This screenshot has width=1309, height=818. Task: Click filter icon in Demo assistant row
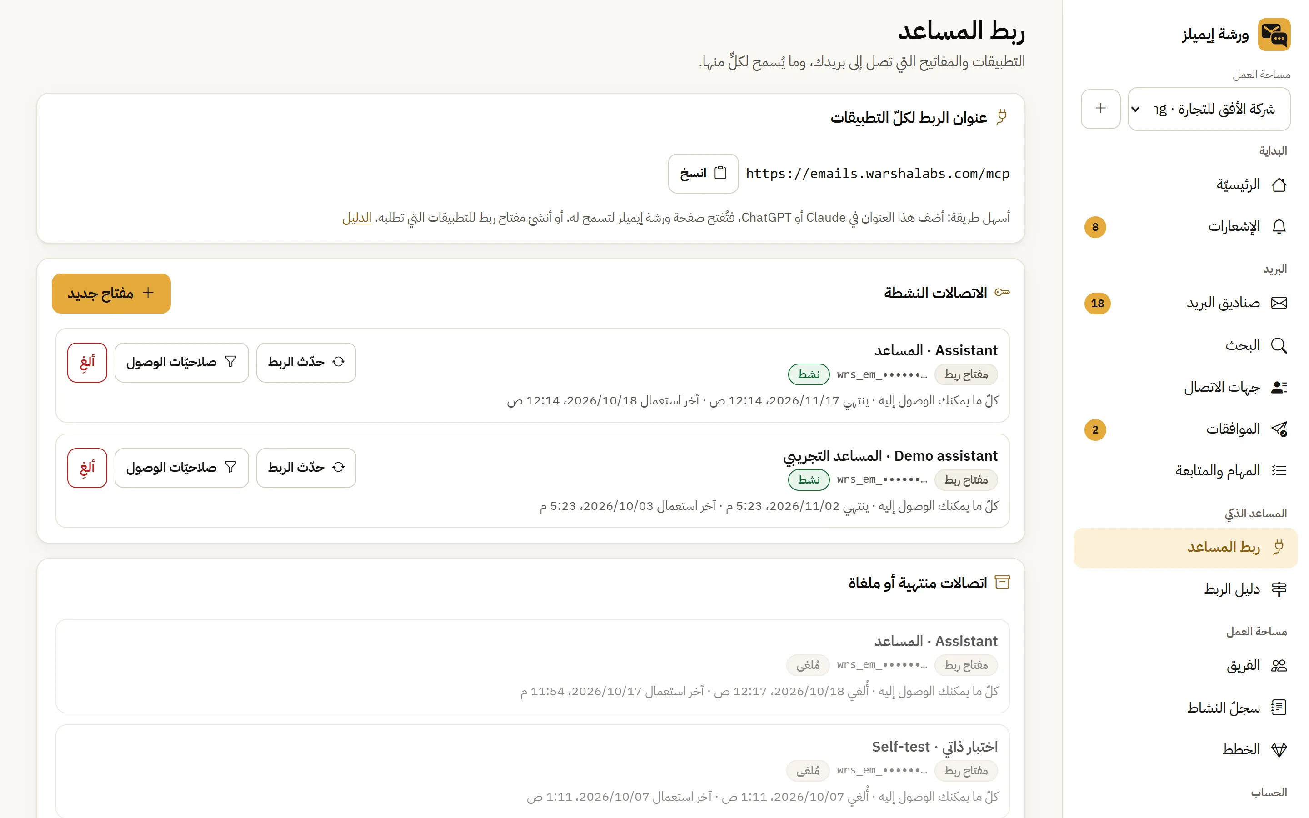pos(231,468)
